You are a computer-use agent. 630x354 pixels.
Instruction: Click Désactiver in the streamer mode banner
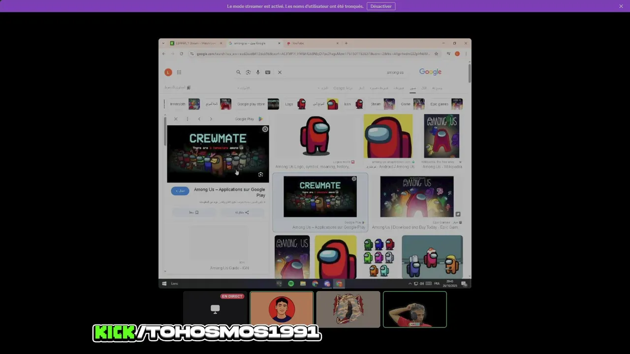[381, 6]
